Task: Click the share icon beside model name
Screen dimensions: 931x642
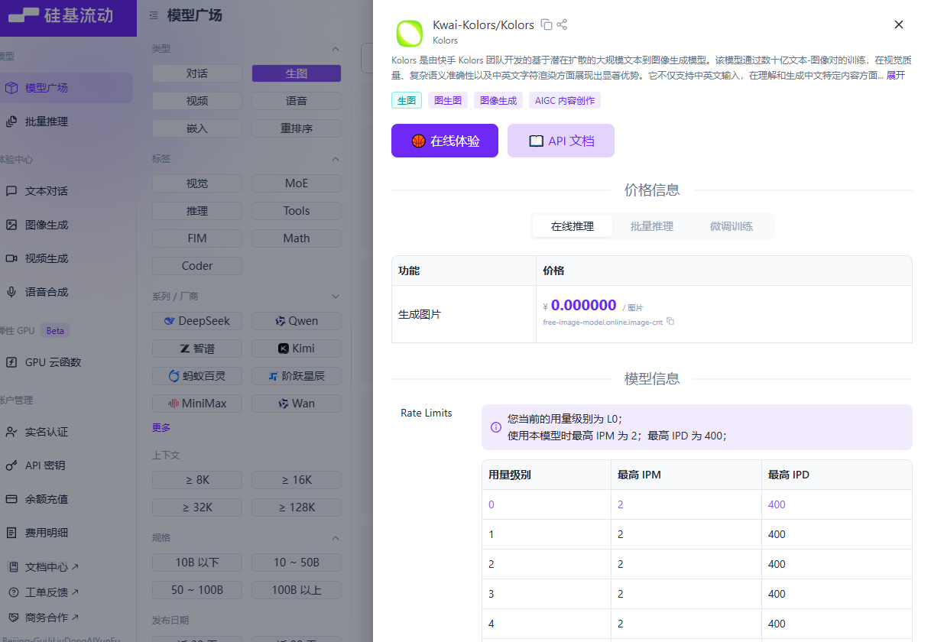Action: click(x=562, y=24)
